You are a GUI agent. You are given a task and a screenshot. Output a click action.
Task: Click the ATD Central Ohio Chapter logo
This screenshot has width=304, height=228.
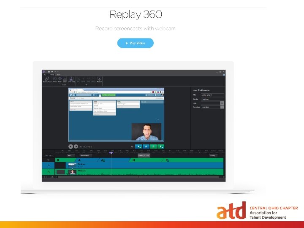257,211
